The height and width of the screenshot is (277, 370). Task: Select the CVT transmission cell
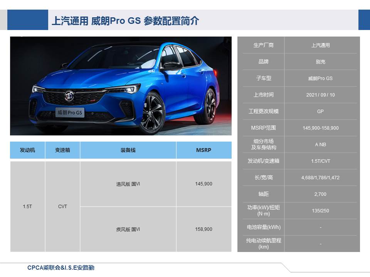tap(62, 207)
